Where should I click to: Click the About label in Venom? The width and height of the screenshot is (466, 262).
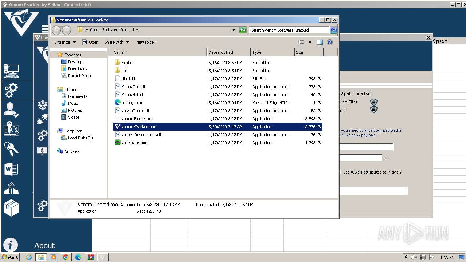click(44, 246)
